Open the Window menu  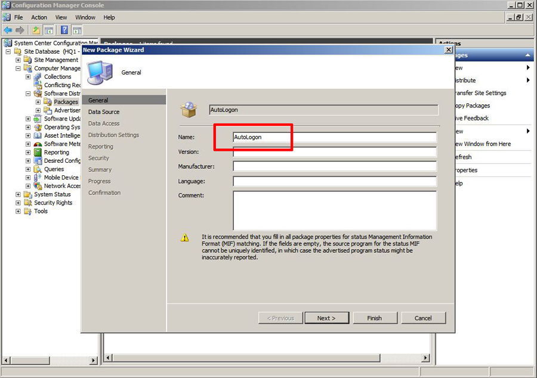coord(85,17)
